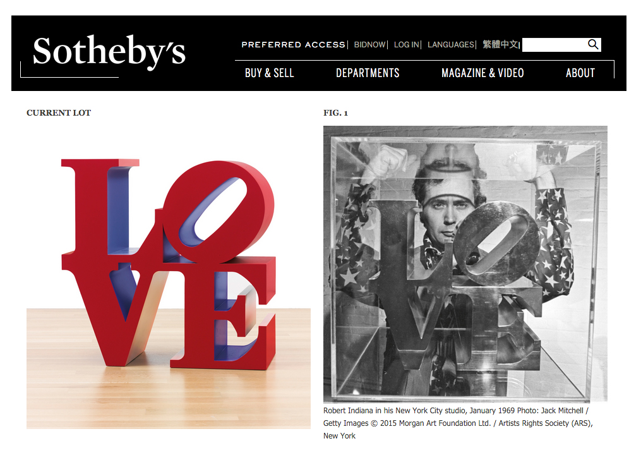The image size is (641, 460).
Task: Focus the header search field
Action: tap(554, 45)
